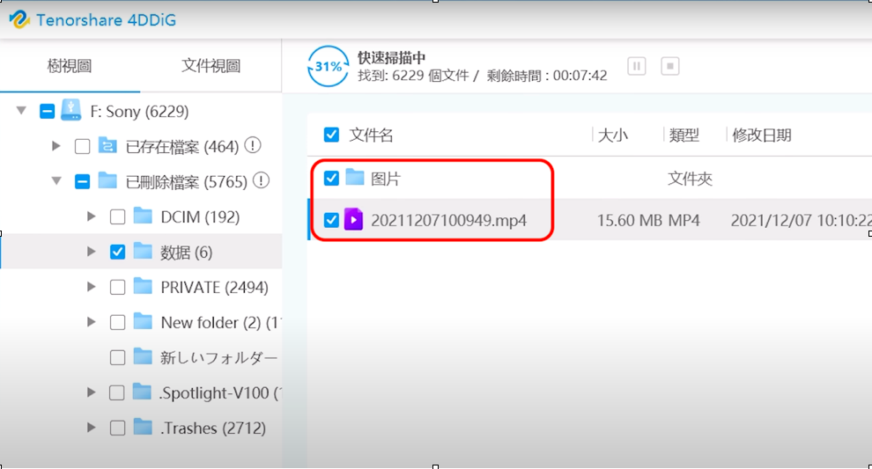Viewport: 872px width, 469px height.
Task: Click the 图片 folder icon in the file list
Action: click(x=354, y=178)
